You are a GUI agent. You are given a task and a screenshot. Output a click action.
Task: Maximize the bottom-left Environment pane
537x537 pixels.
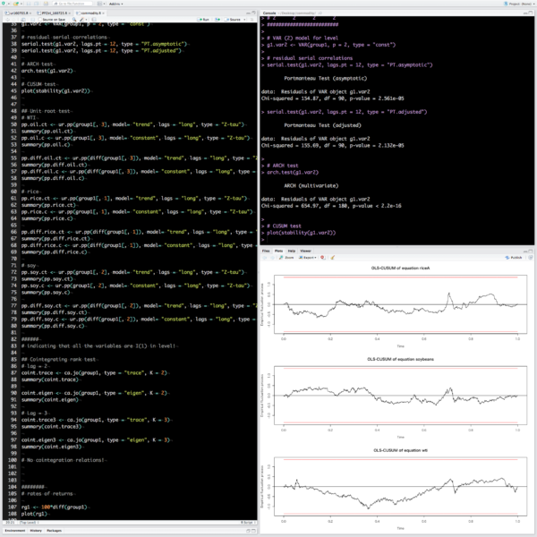254,531
